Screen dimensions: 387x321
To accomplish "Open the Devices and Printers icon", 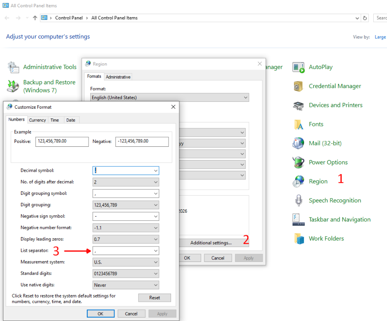I will (298, 105).
